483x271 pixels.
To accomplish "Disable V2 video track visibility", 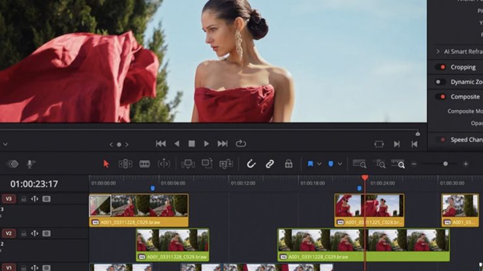I will tap(46, 233).
